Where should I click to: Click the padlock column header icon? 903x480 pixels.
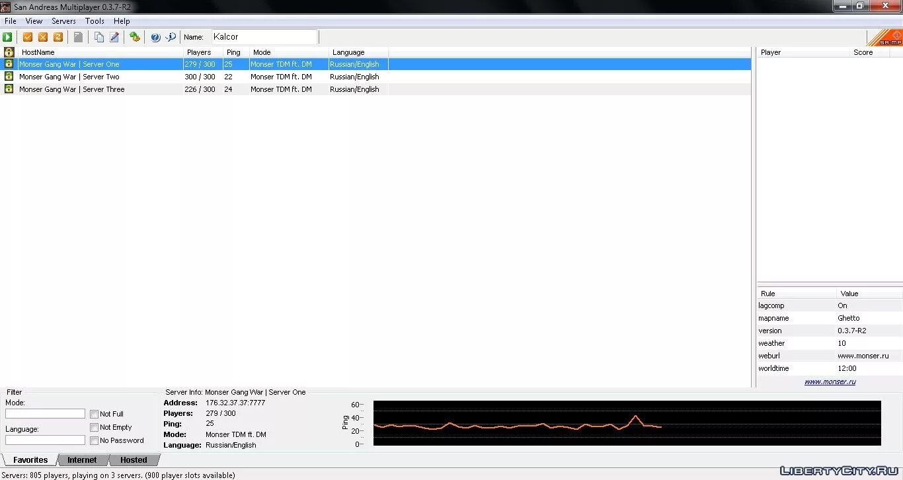(9, 52)
